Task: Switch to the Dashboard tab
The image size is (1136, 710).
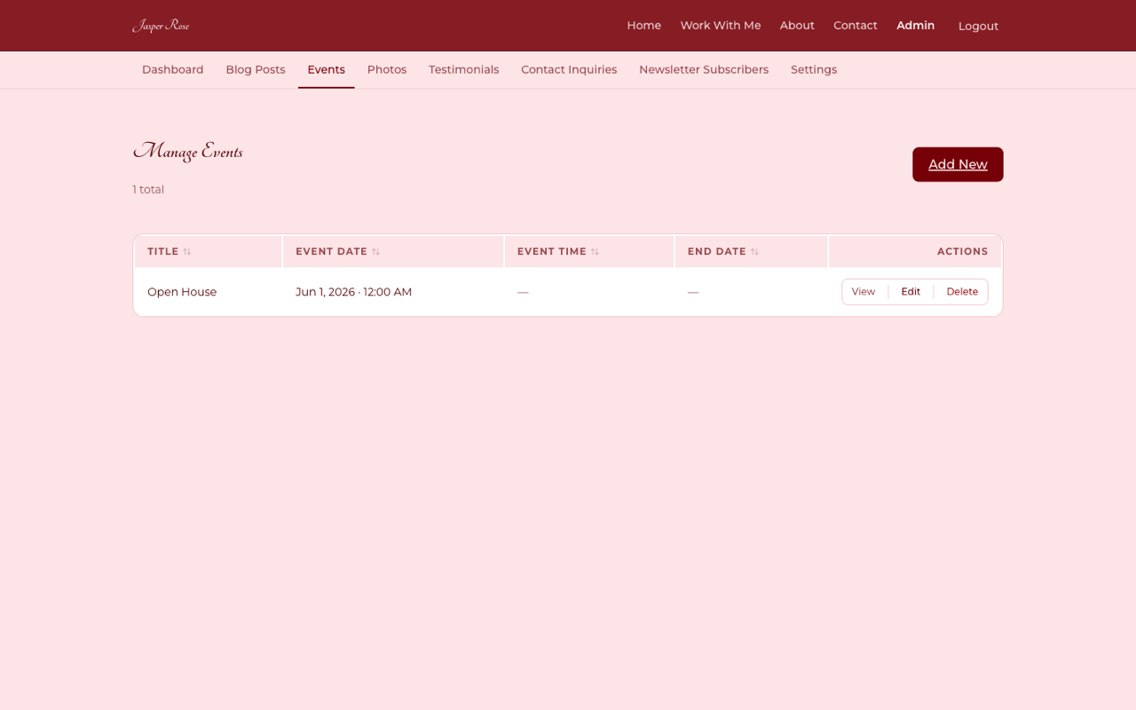Action: pos(172,69)
